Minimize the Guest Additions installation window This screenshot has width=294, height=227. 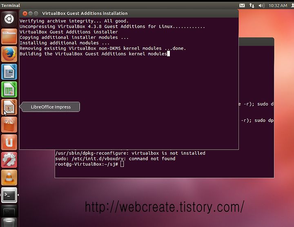(30, 13)
